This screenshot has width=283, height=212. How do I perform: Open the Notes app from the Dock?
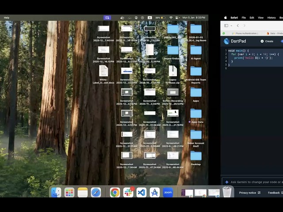point(83,192)
